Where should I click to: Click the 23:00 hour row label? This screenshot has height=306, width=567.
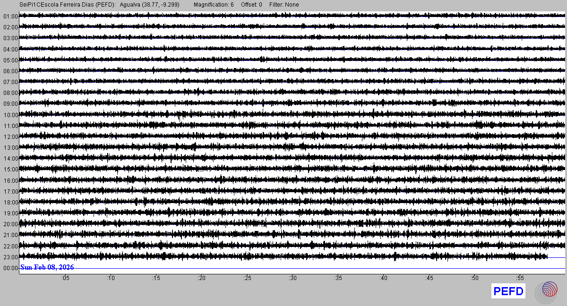pyautogui.click(x=10, y=257)
